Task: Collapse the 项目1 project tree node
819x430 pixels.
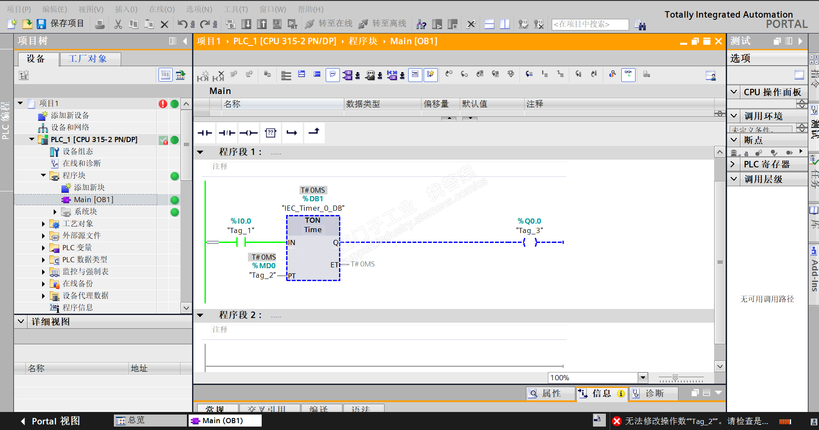Action: 20,103
